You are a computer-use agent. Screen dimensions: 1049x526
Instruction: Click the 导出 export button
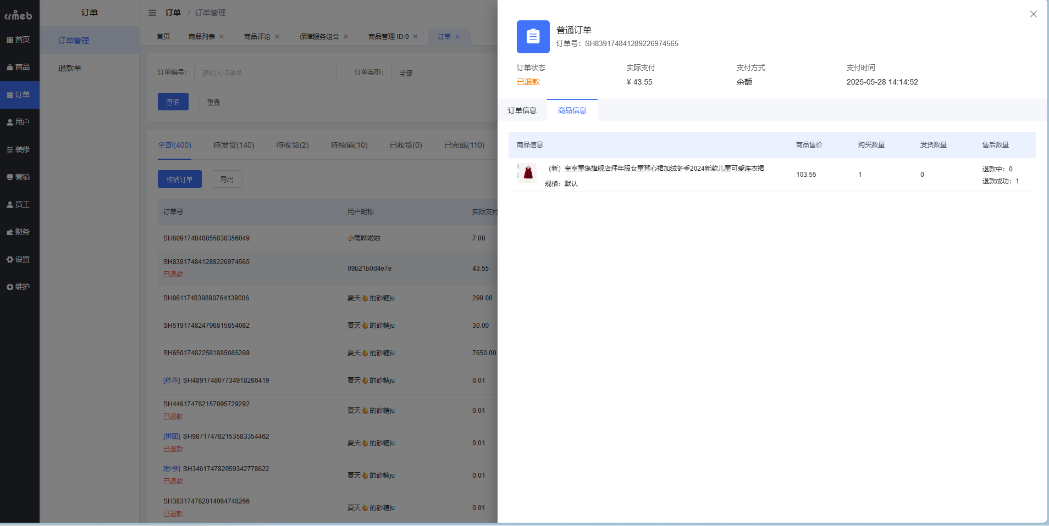(x=227, y=178)
